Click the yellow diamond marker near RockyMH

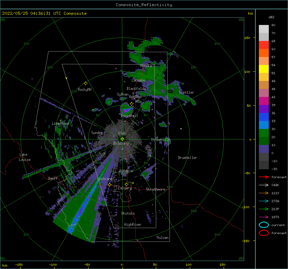pyautogui.click(x=85, y=83)
